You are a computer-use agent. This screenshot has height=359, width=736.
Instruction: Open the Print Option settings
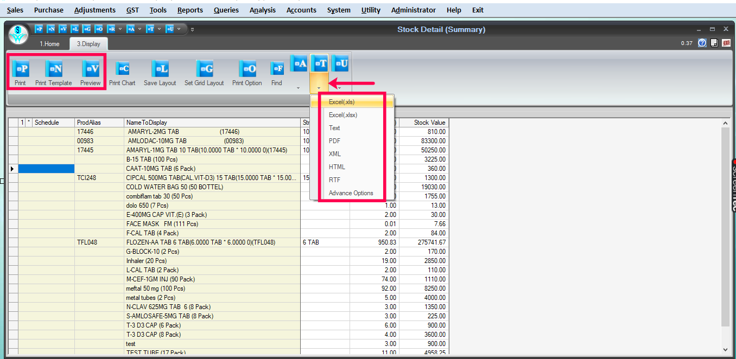click(247, 72)
